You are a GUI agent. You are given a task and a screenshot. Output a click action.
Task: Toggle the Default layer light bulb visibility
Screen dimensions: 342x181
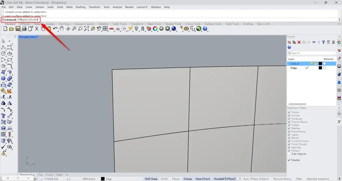click(x=311, y=64)
